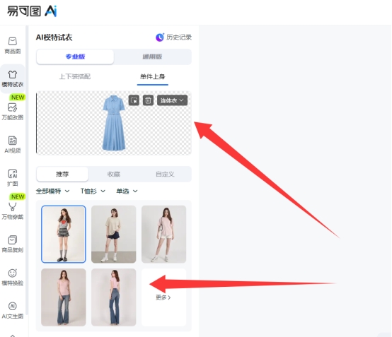Viewport: 392px width, 337px height.
Task: Click 更多 to show more models
Action: coord(163,297)
